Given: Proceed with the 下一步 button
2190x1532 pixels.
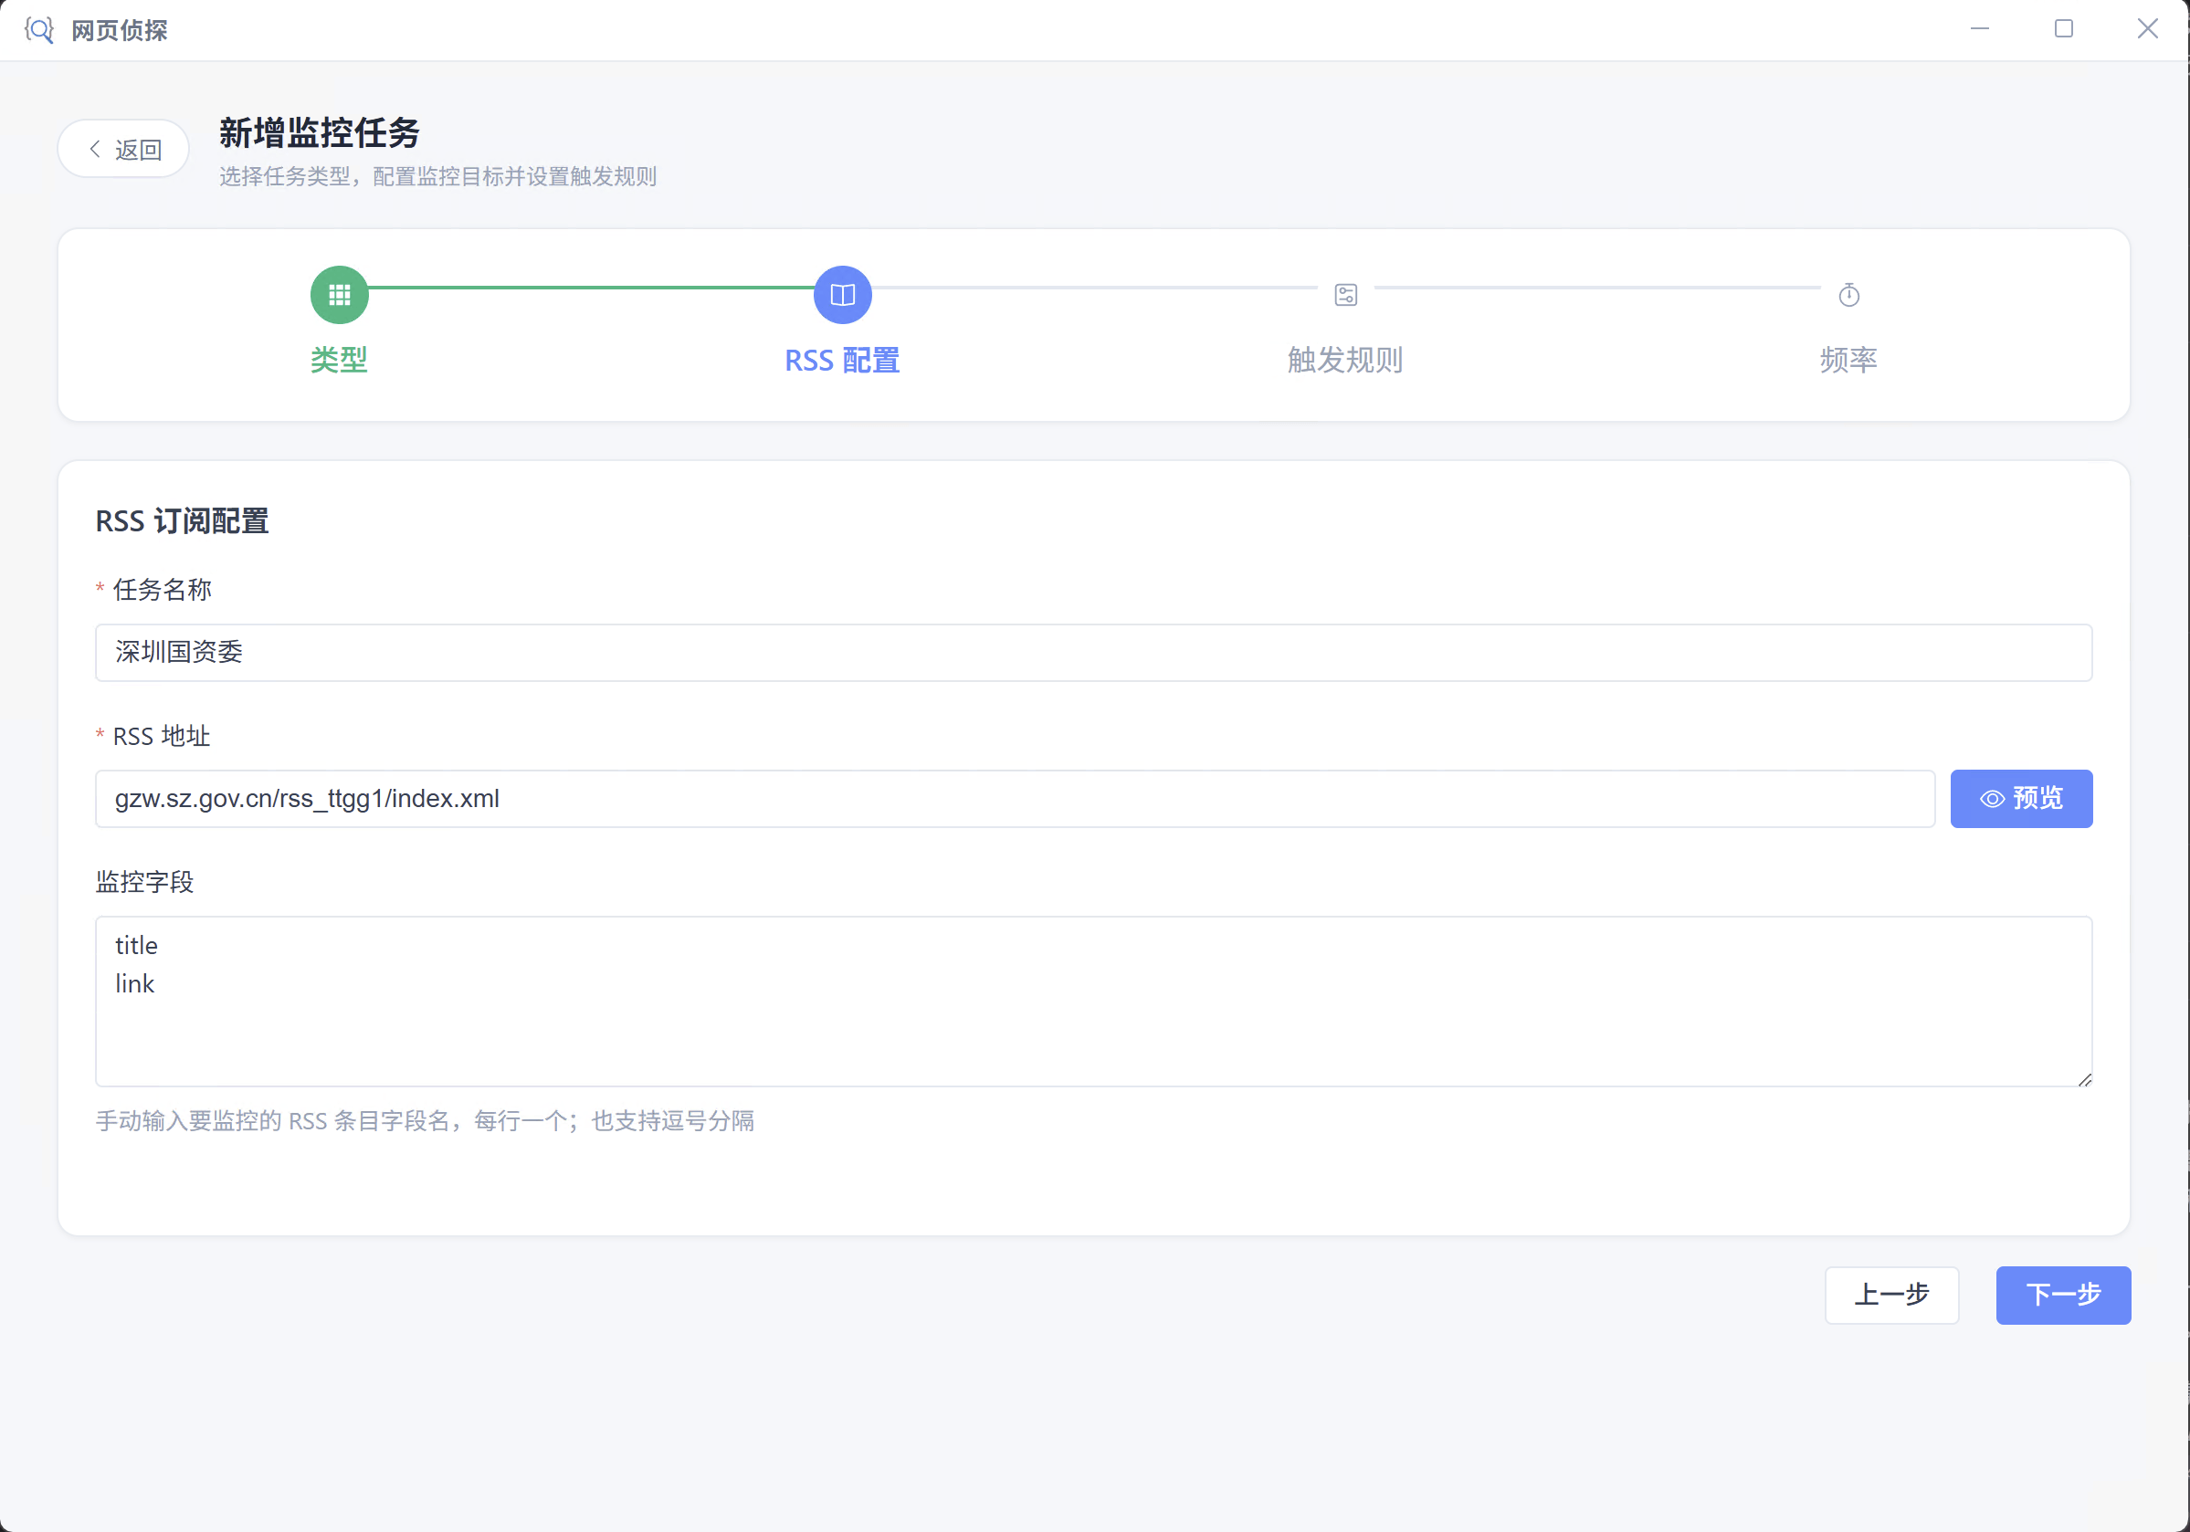Looking at the screenshot, I should [2063, 1295].
